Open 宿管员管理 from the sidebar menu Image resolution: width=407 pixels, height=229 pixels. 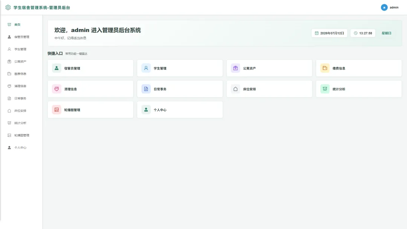click(21, 37)
